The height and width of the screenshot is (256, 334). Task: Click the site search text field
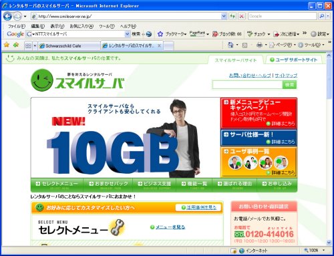(x=247, y=85)
